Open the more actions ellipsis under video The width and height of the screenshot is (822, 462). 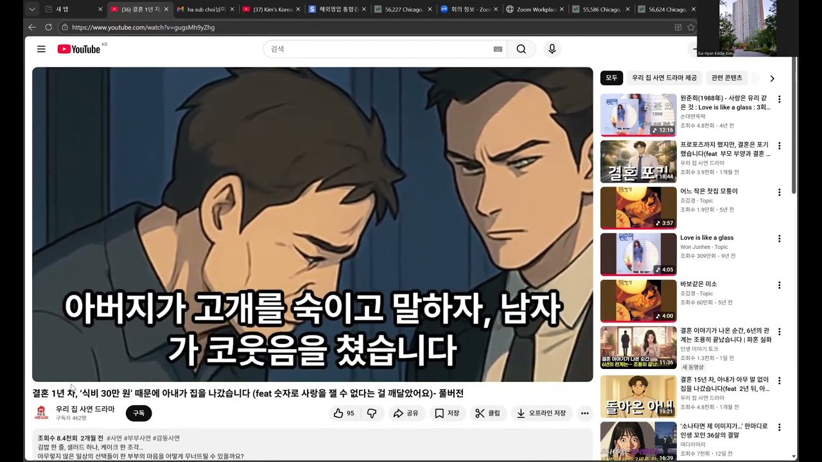(x=584, y=413)
